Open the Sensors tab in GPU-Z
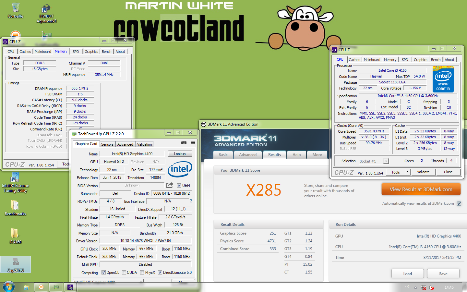The image size is (467, 292). tap(107, 144)
